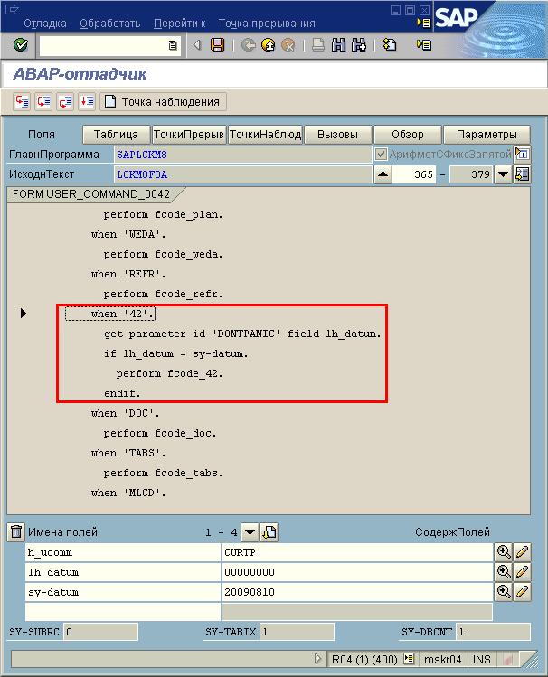548x677 pixels.
Task: Click the main program field SAPLCKM8
Action: click(242, 155)
